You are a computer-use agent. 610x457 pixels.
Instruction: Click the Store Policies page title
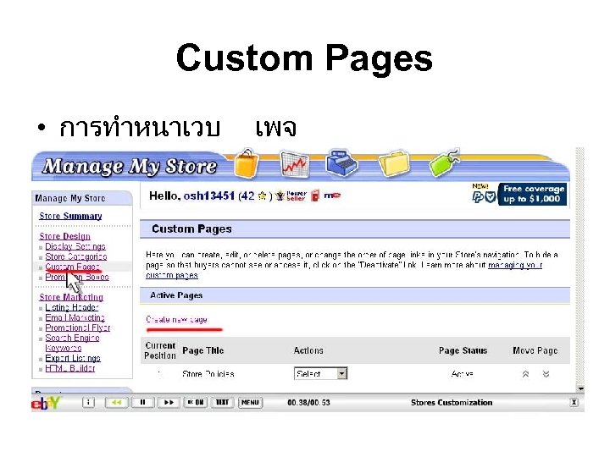(208, 374)
